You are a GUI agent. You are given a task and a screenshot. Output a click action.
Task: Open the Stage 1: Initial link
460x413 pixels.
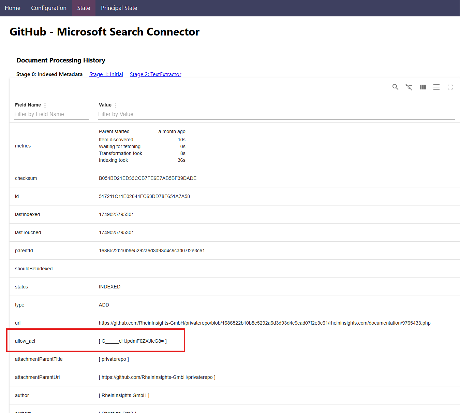[106, 74]
